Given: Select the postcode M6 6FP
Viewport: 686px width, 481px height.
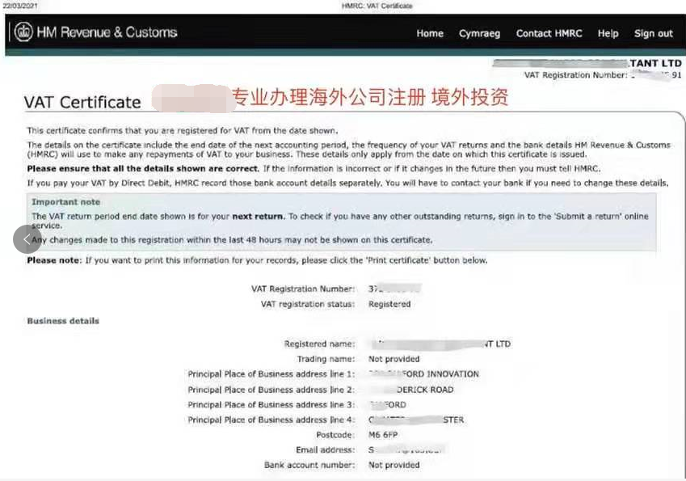Looking at the screenshot, I should click(385, 435).
